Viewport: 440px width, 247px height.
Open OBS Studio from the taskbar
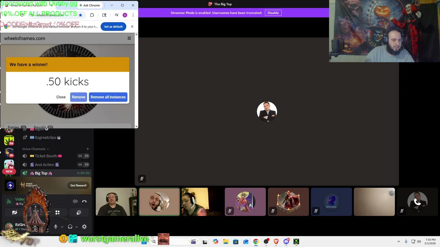pos(266,242)
